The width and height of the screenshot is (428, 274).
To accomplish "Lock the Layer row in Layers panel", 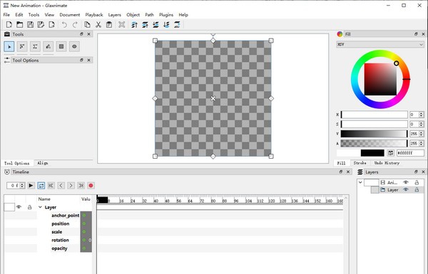I will 417,190.
